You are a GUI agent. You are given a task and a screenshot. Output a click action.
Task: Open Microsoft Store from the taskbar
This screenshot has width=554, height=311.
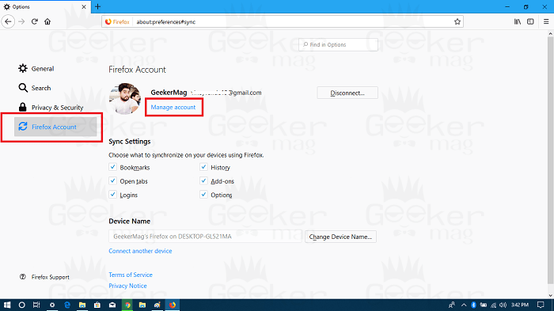pyautogui.click(x=97, y=305)
